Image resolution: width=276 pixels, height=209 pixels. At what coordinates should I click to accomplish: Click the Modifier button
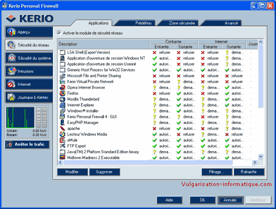coord(72,172)
